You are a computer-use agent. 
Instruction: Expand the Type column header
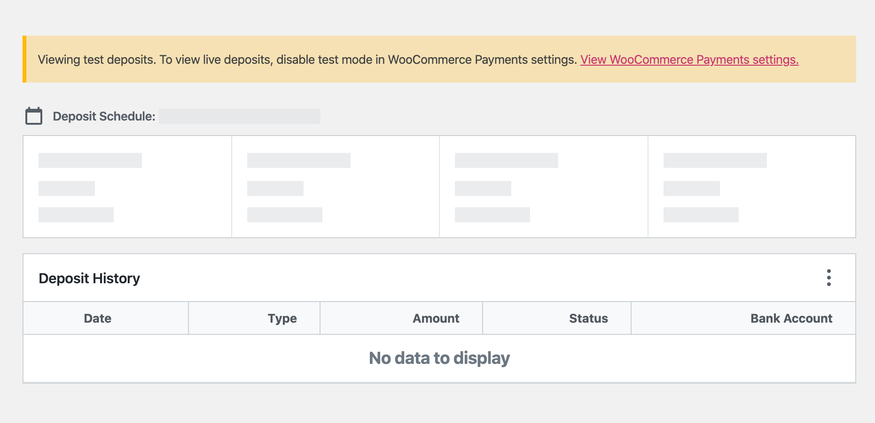tap(281, 318)
